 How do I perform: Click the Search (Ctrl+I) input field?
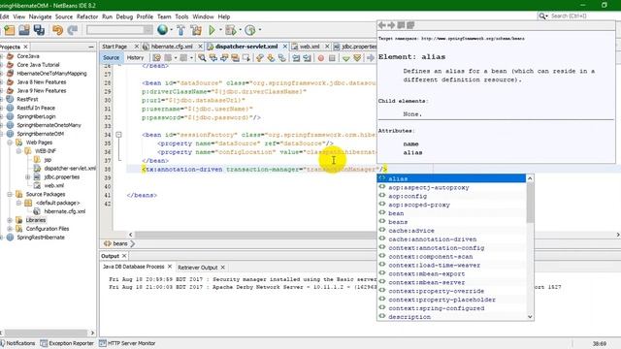[x=578, y=16]
